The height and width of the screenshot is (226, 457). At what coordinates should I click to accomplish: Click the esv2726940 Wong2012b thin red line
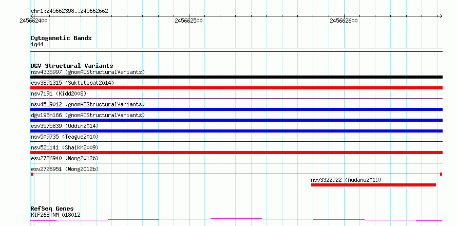coord(236,163)
